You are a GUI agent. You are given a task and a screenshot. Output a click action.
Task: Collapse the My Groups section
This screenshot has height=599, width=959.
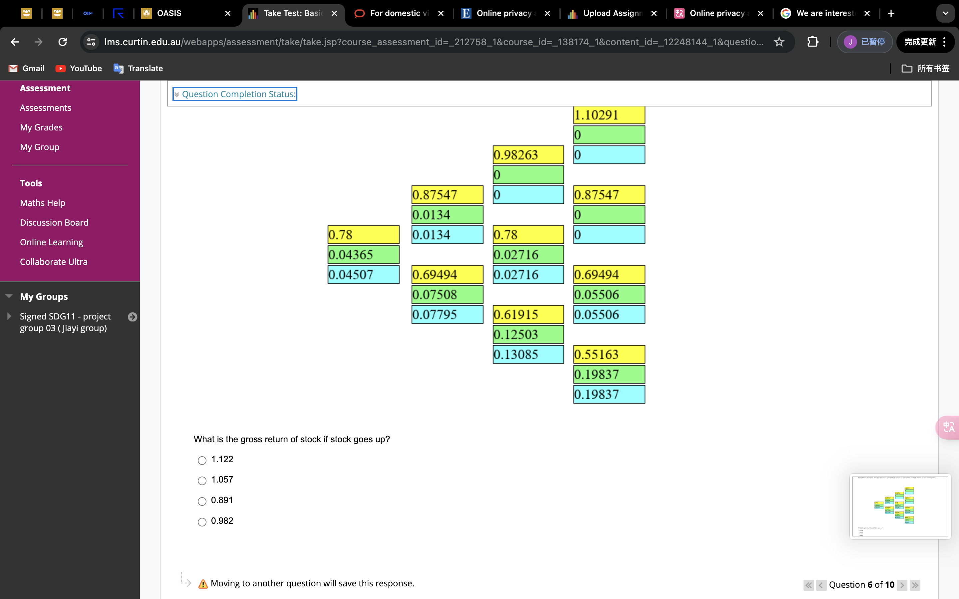(9, 296)
